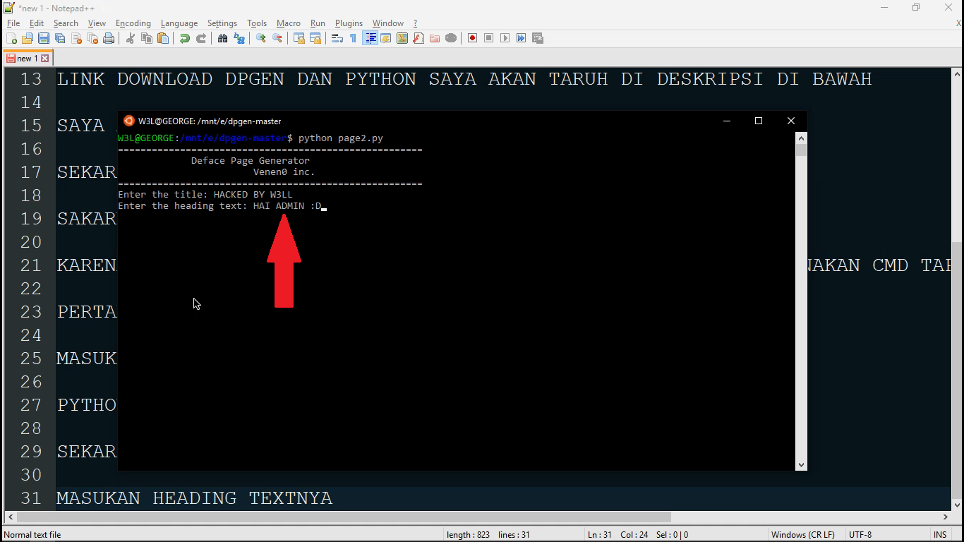
Task: Change encoding by clicking UTF-8 status indicator
Action: click(860, 534)
